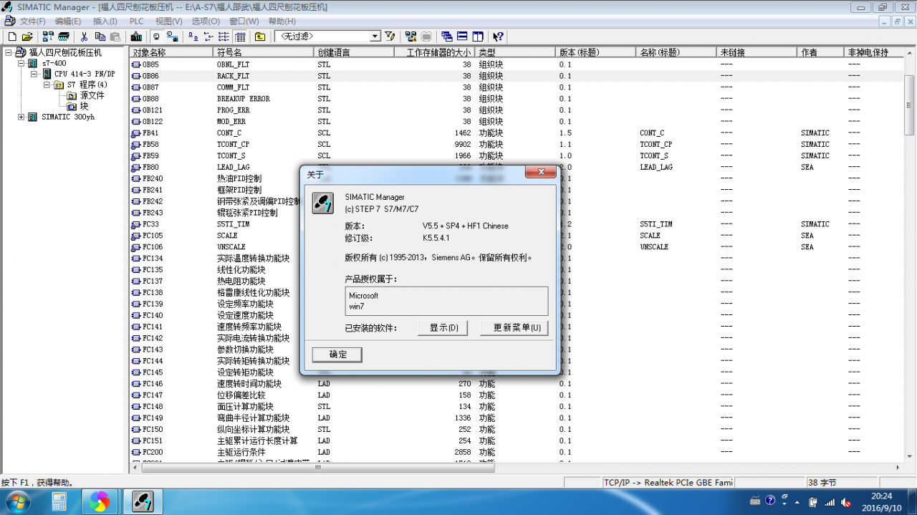Open the PLC menu
917x515 pixels.
(x=136, y=21)
